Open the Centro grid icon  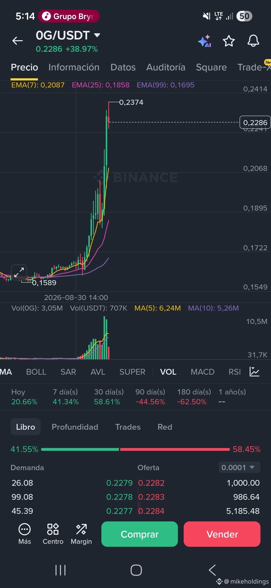tap(53, 534)
